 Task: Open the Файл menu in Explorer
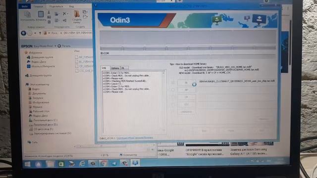[x=24, y=6]
